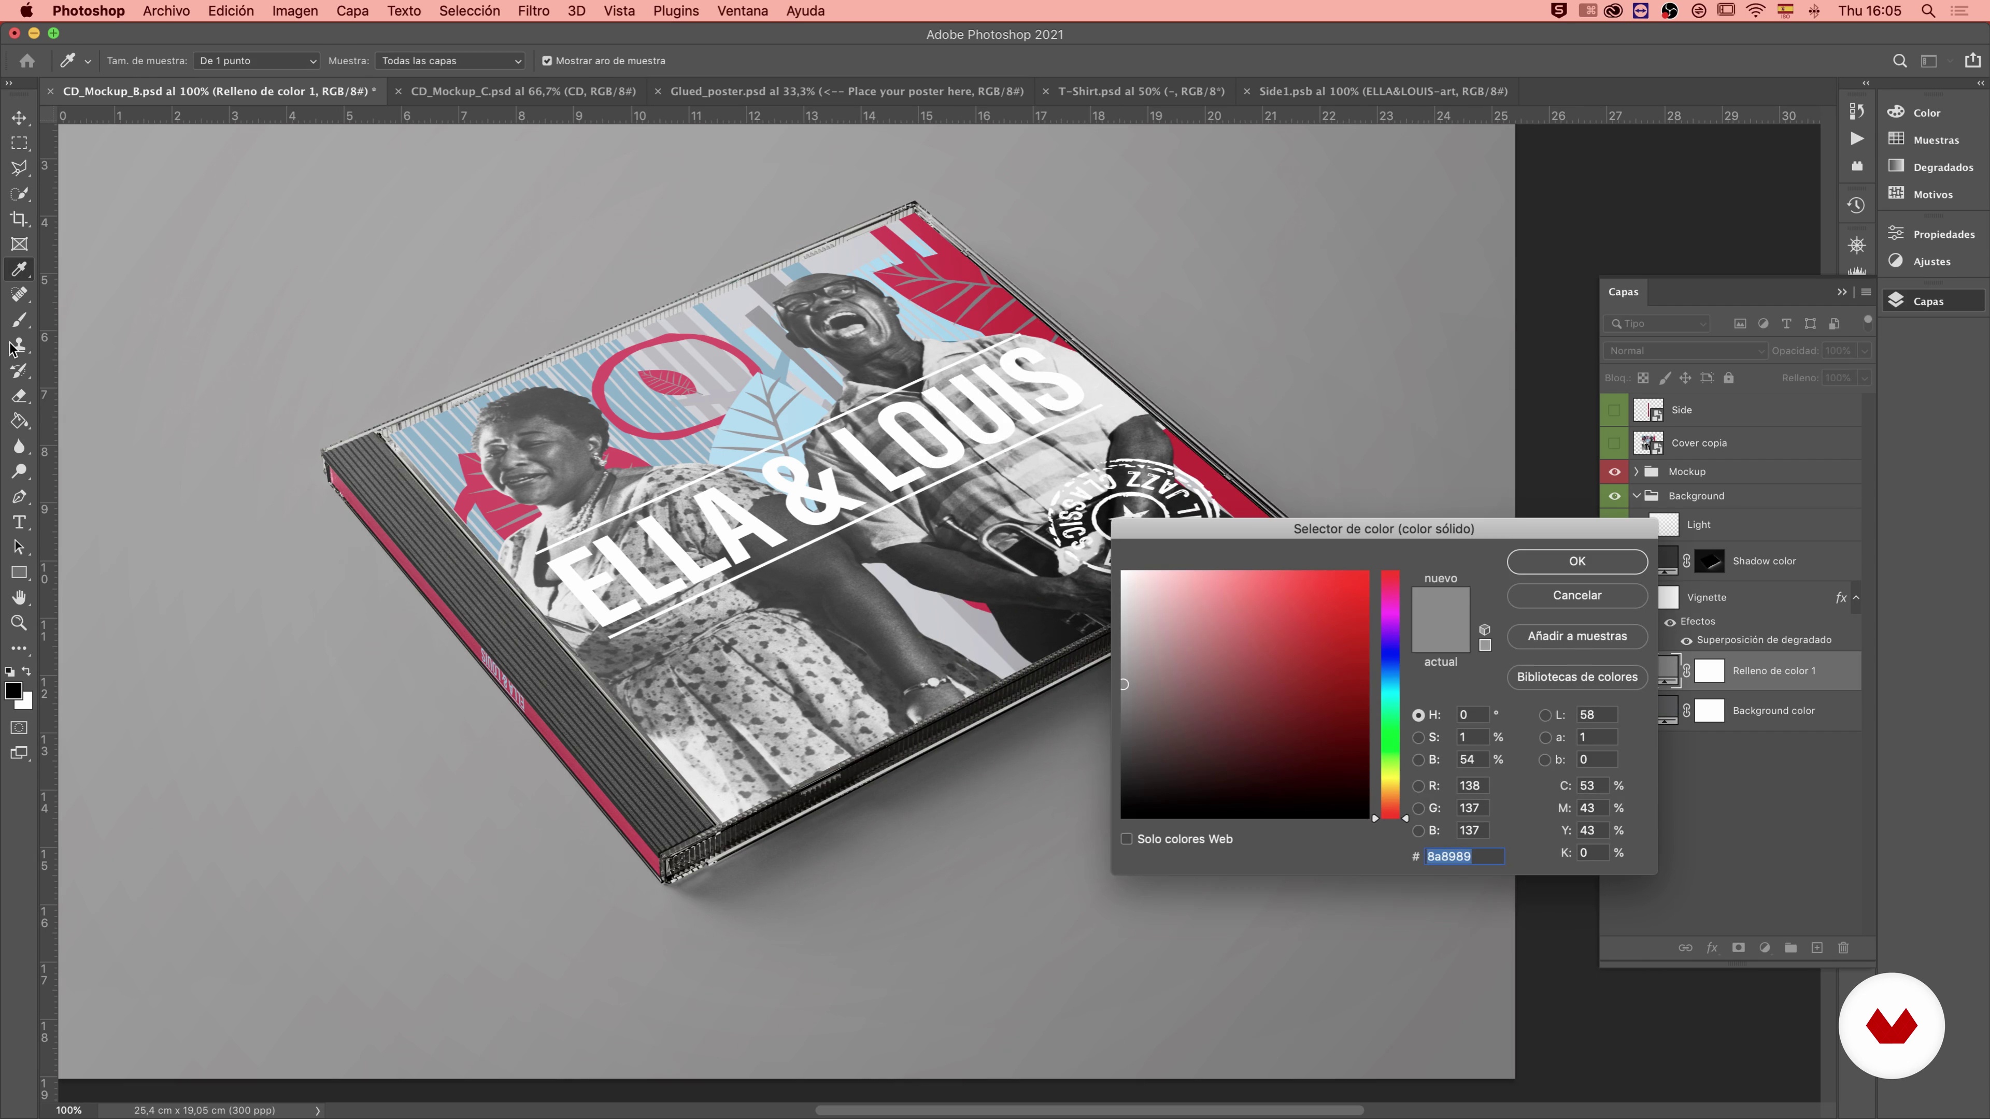This screenshot has width=1990, height=1119.
Task: Select the Zoom tool
Action: [19, 623]
